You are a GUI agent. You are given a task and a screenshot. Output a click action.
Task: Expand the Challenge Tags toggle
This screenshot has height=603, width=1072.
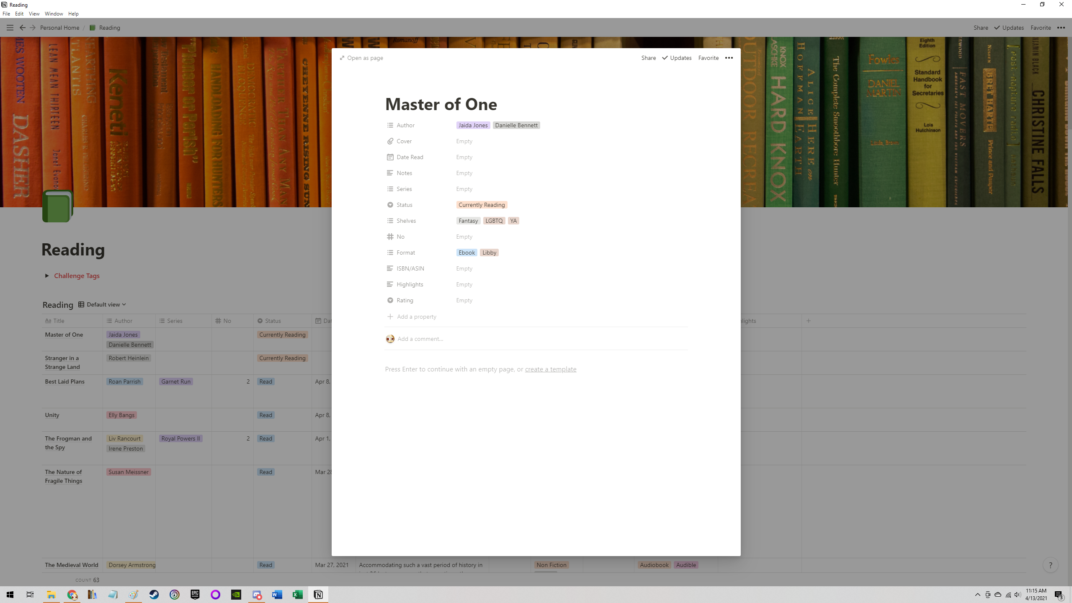tap(47, 276)
